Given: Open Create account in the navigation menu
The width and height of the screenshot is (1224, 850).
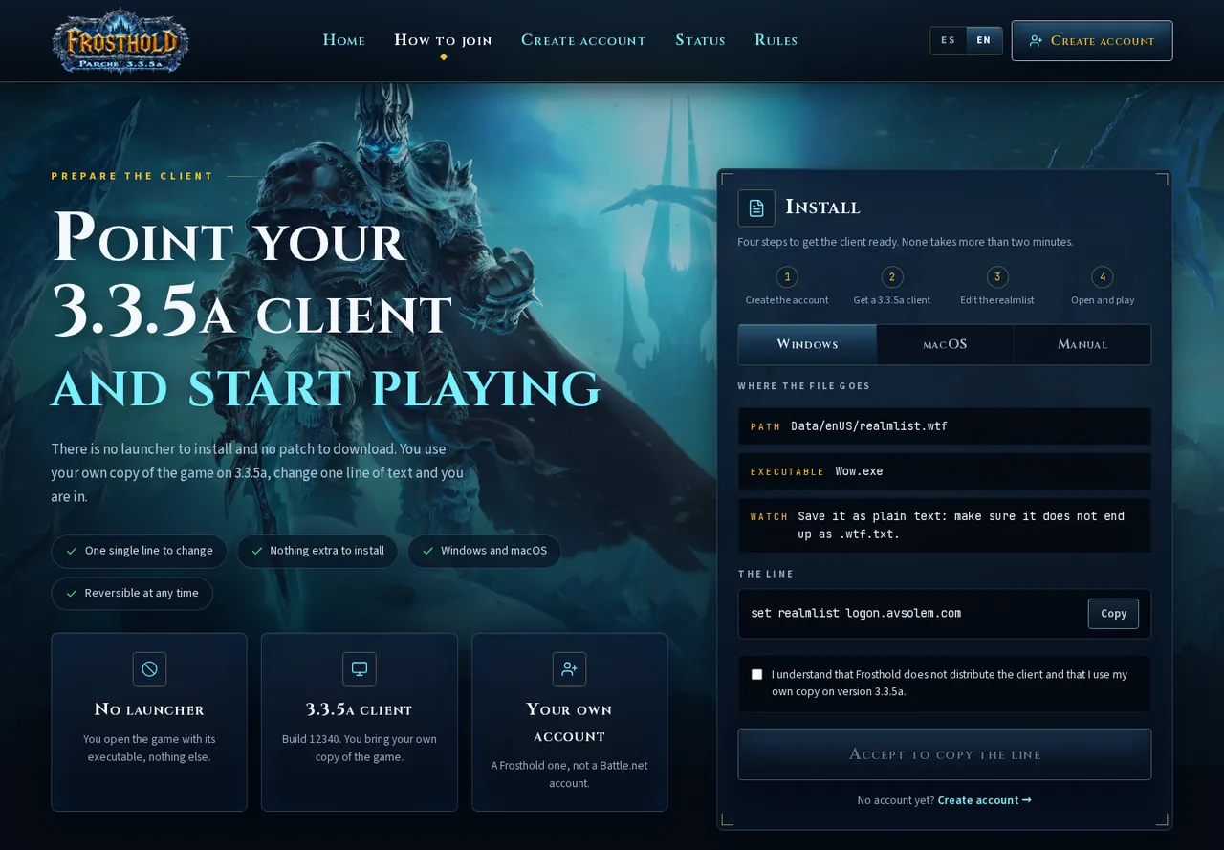Looking at the screenshot, I should pyautogui.click(x=583, y=40).
